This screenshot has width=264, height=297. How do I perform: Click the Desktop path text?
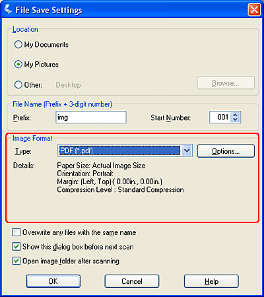click(x=68, y=84)
